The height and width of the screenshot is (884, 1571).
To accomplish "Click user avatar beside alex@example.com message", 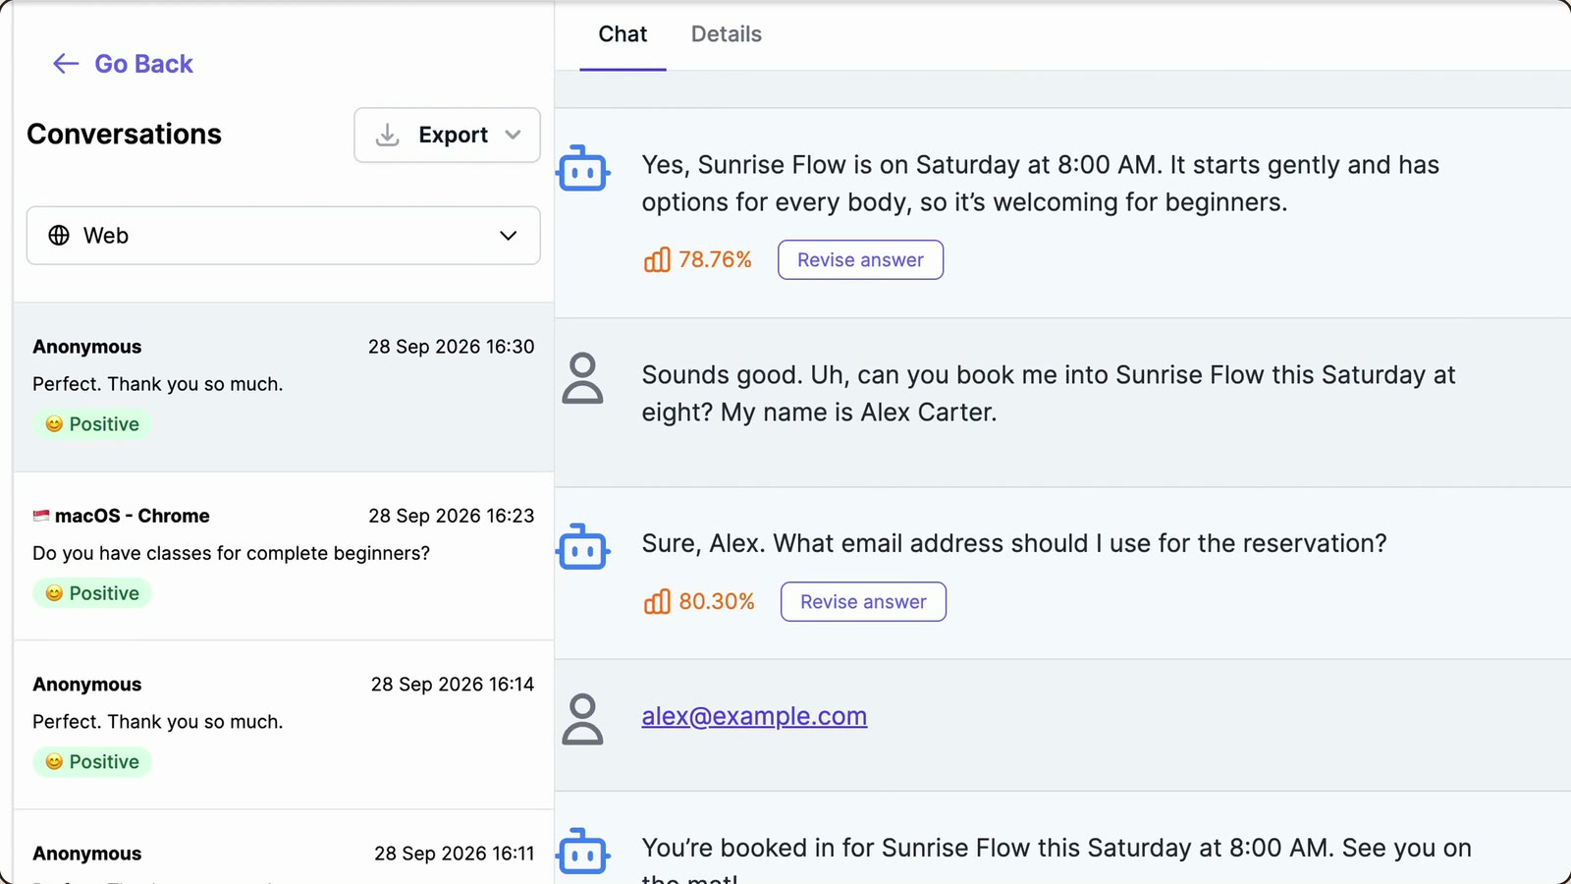I will pos(582,719).
